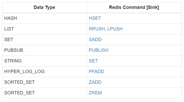Select the HYPER_LOG_LOG data type cell
The height and width of the screenshot is (102, 184).
[x=24, y=72]
